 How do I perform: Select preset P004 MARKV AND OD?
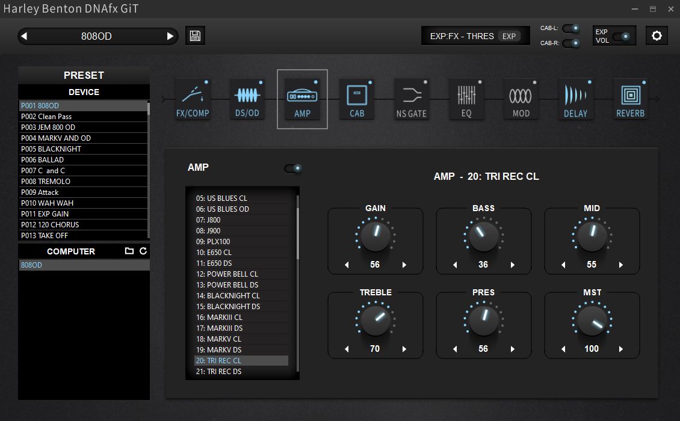83,138
